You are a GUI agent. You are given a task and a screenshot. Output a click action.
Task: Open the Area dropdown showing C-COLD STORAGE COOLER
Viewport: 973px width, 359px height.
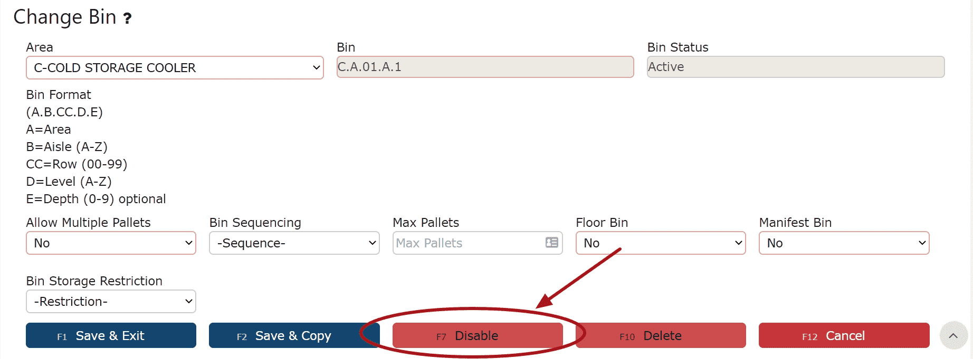click(x=175, y=68)
